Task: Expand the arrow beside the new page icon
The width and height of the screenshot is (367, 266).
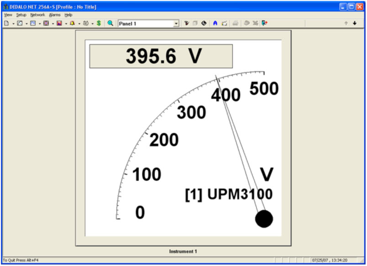Action: pyautogui.click(x=13, y=24)
